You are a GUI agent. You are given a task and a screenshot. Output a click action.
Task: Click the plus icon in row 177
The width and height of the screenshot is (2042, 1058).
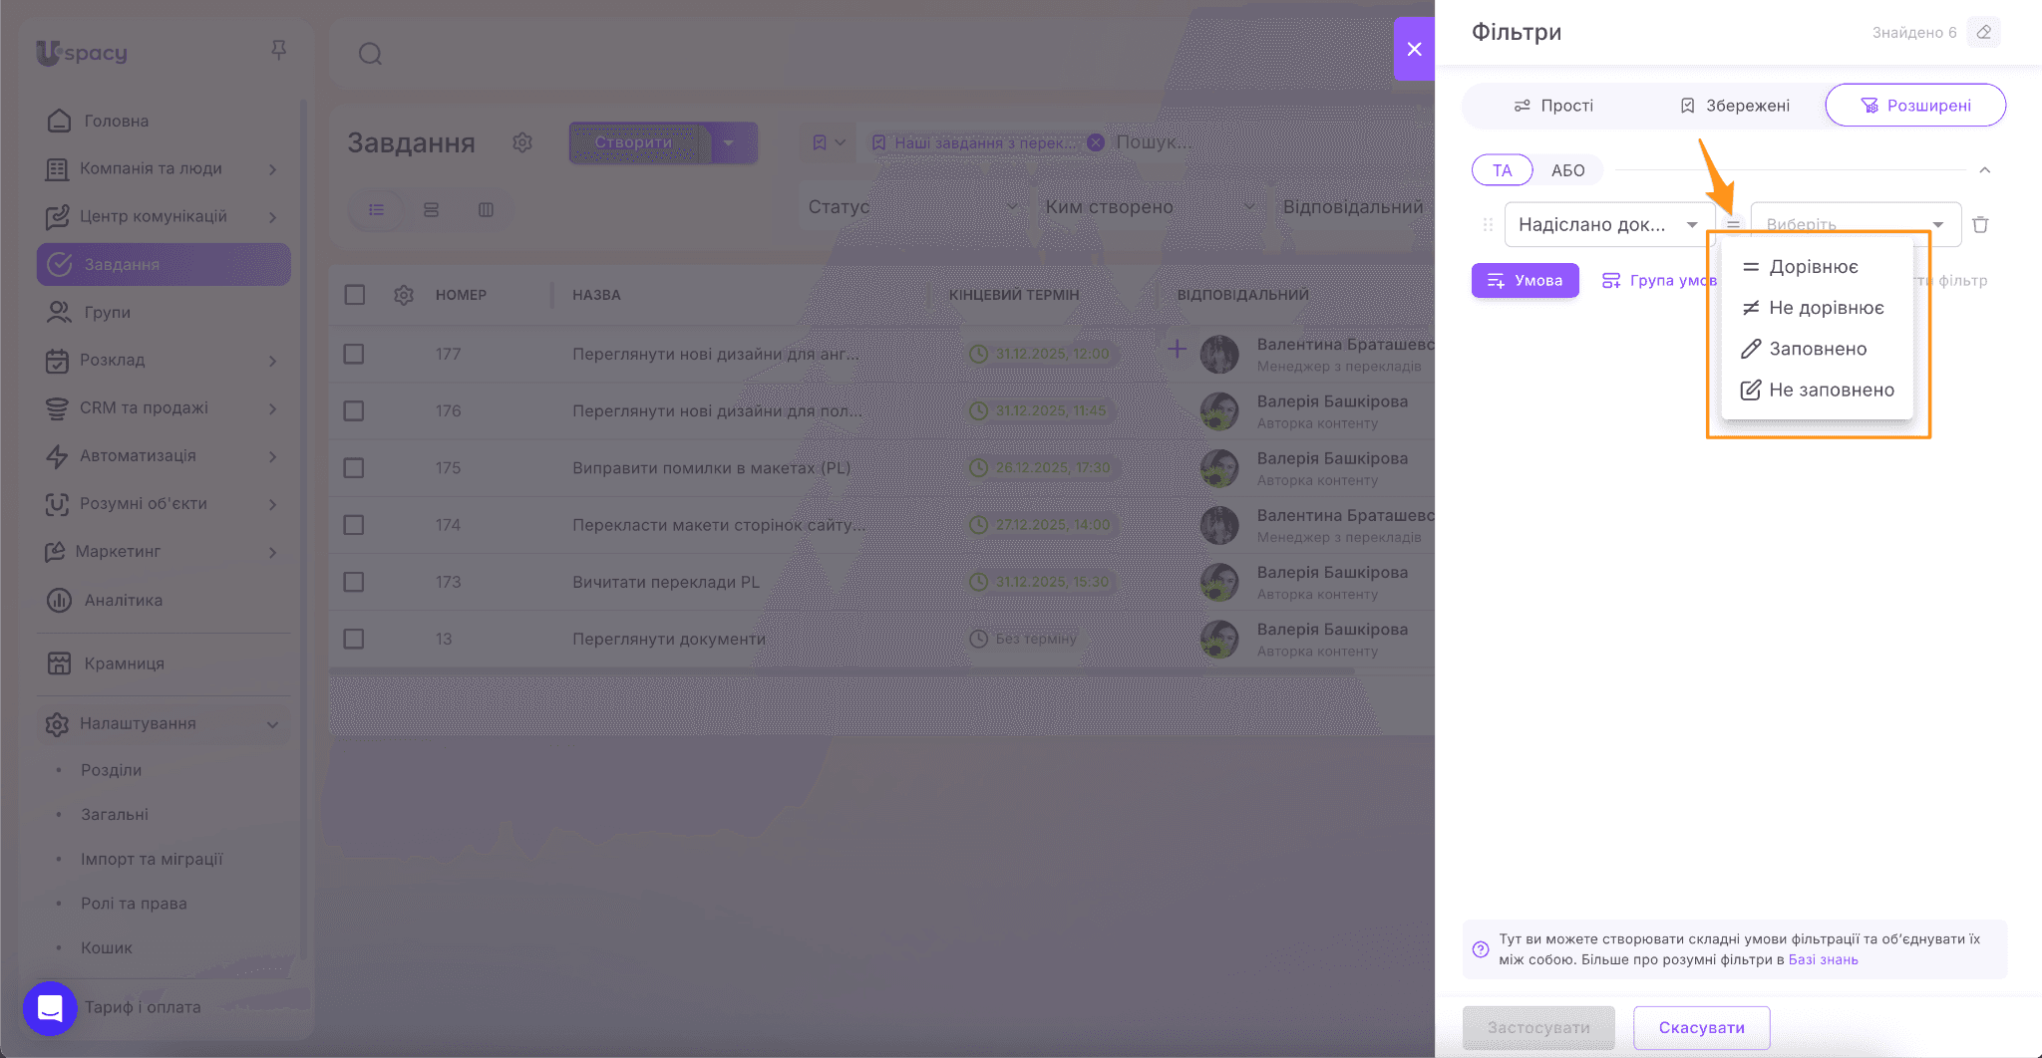click(x=1177, y=349)
